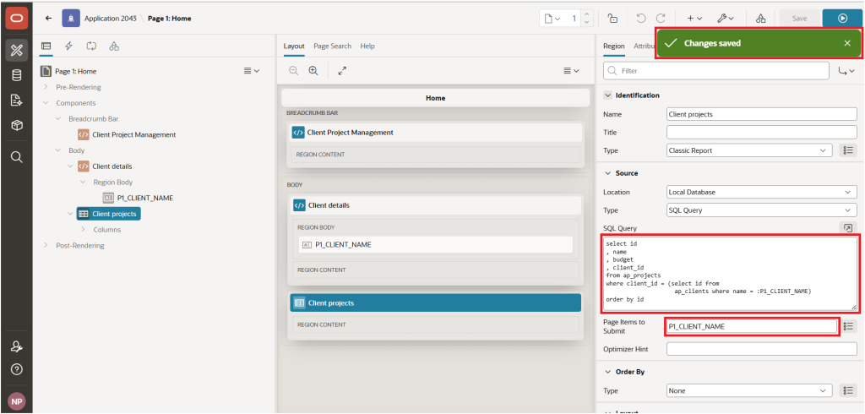Open the region Type quick-pick list

coord(848,150)
